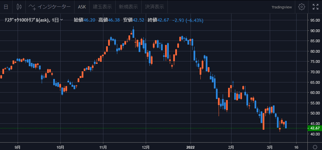Viewport: 322px width, 150px height.
Task: Click the 安値42.52 low value
Action: click(x=134, y=20)
